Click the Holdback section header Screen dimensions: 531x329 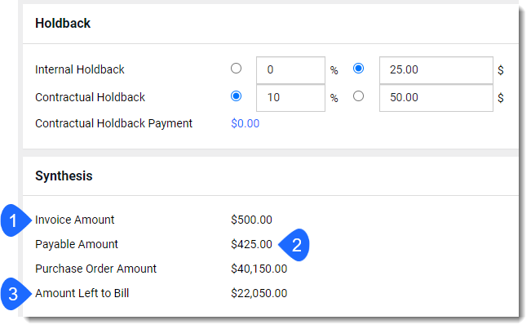[x=63, y=24]
